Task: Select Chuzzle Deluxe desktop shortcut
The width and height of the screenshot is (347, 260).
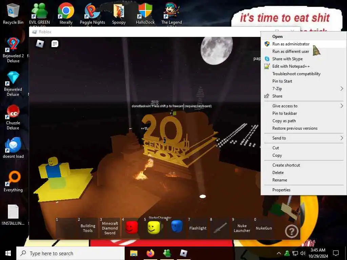Action: pos(13,117)
